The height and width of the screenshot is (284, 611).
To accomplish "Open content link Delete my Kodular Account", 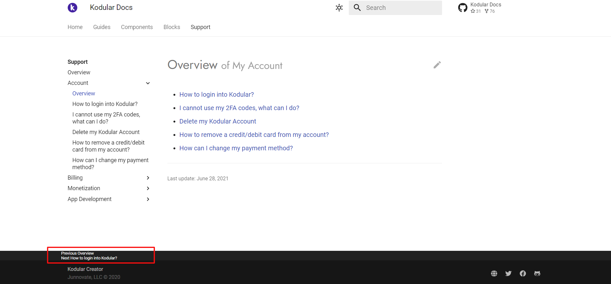I will tap(218, 121).
